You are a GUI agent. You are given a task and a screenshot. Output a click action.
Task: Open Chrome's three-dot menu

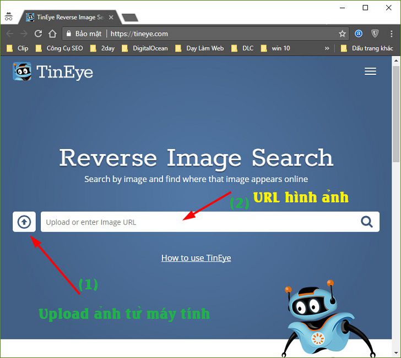pyautogui.click(x=391, y=34)
